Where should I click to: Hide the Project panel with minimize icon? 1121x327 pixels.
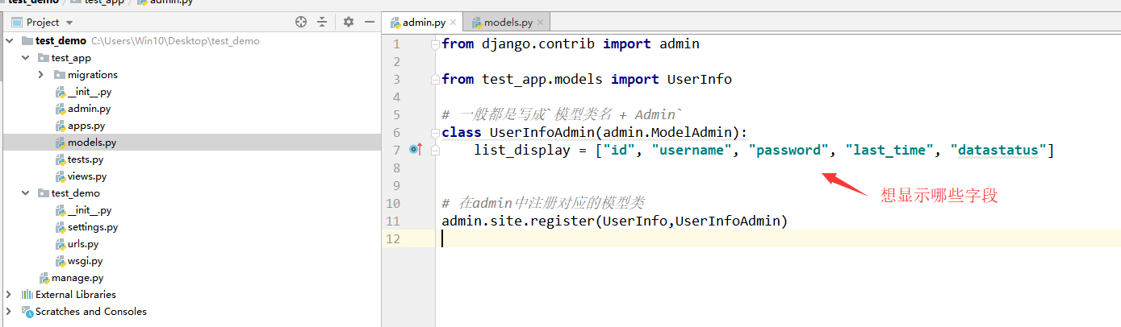368,23
